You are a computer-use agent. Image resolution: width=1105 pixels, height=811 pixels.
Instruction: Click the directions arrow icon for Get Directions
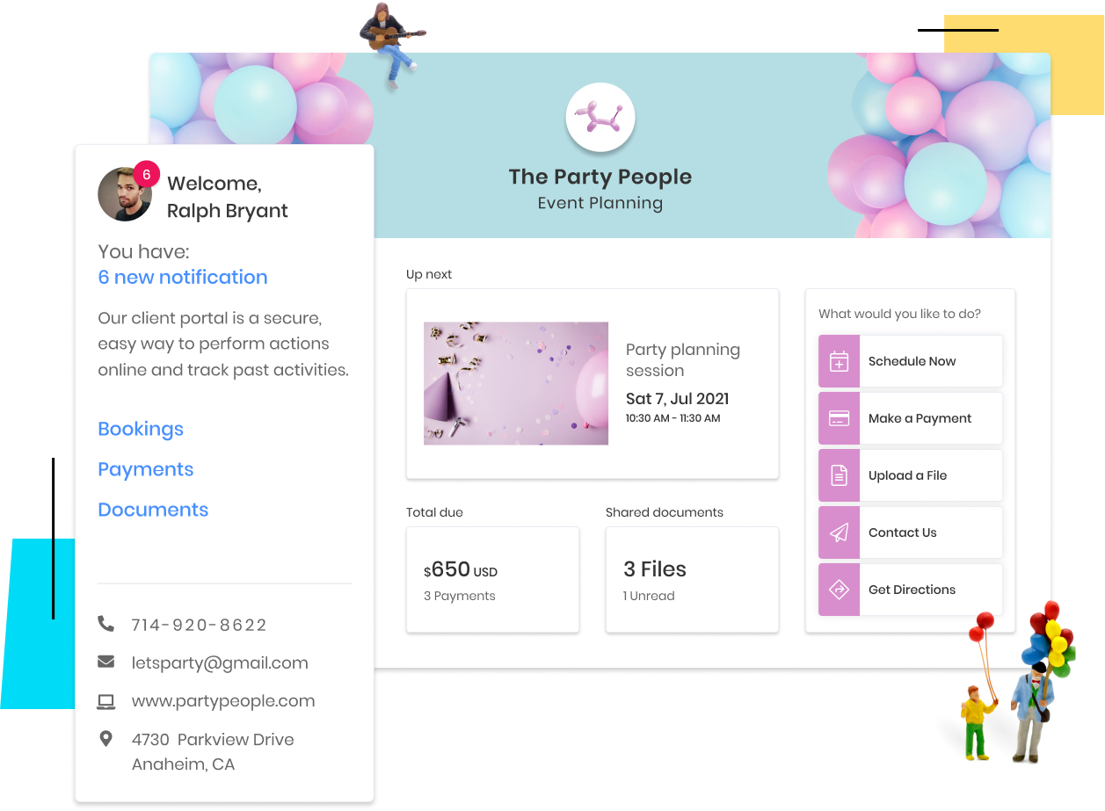point(839,590)
